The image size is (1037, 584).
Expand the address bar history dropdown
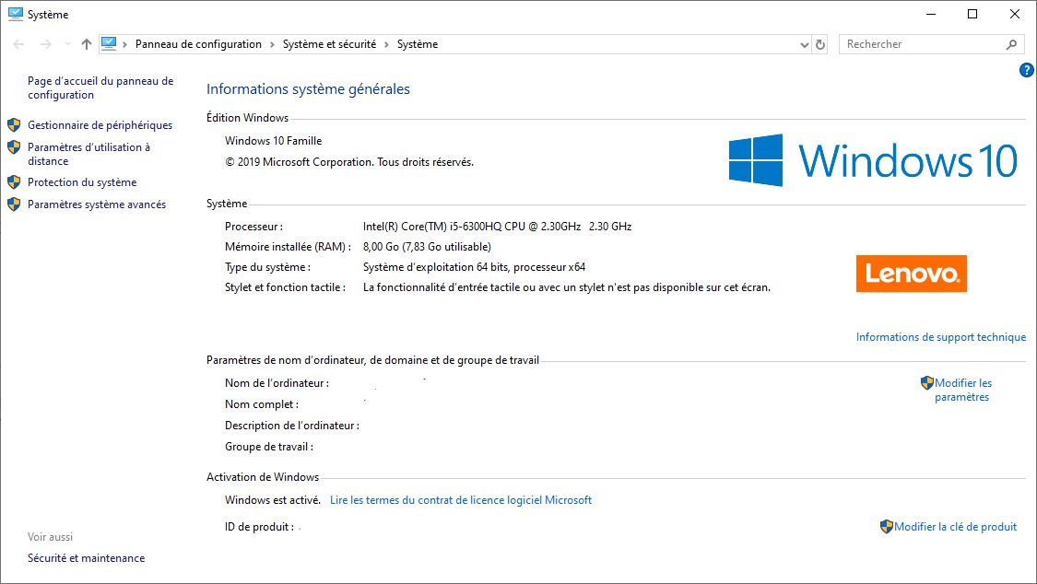(x=804, y=45)
